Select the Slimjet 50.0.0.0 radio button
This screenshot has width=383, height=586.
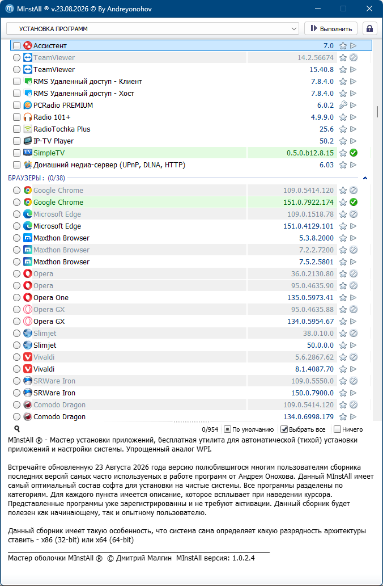pos(16,345)
